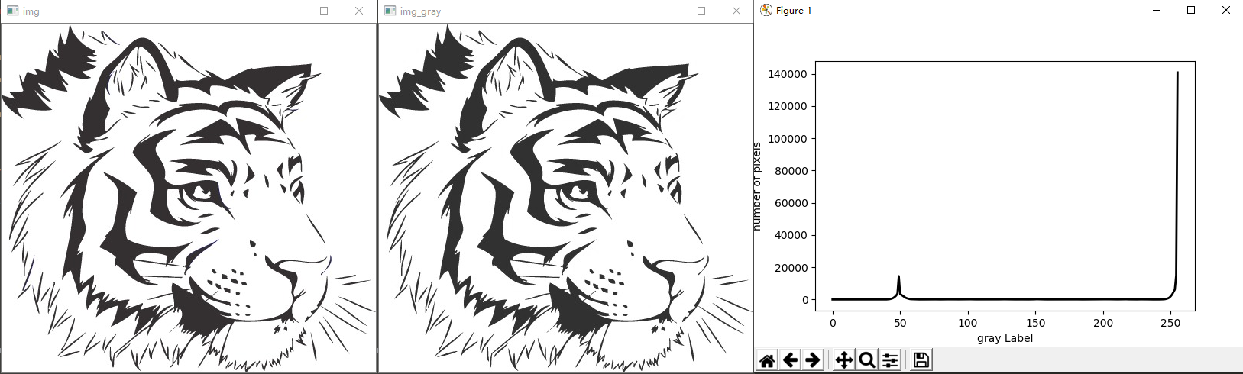The width and height of the screenshot is (1243, 374).
Task: Activate the Pan axes tool
Action: 844,360
